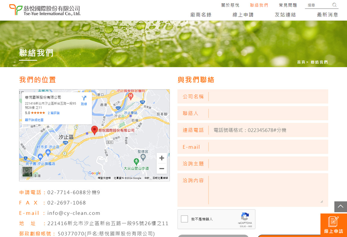Open the orange 線上申請 floating button
The image size is (347, 237).
click(333, 225)
